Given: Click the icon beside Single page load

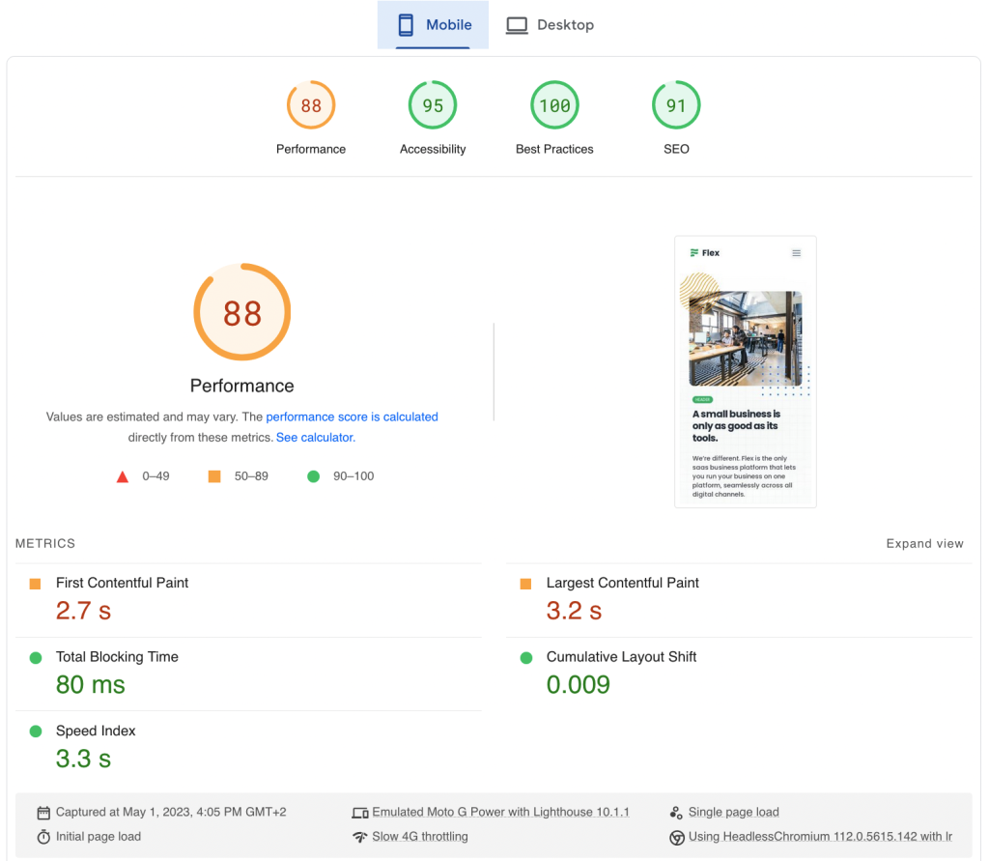Looking at the screenshot, I should (x=676, y=813).
